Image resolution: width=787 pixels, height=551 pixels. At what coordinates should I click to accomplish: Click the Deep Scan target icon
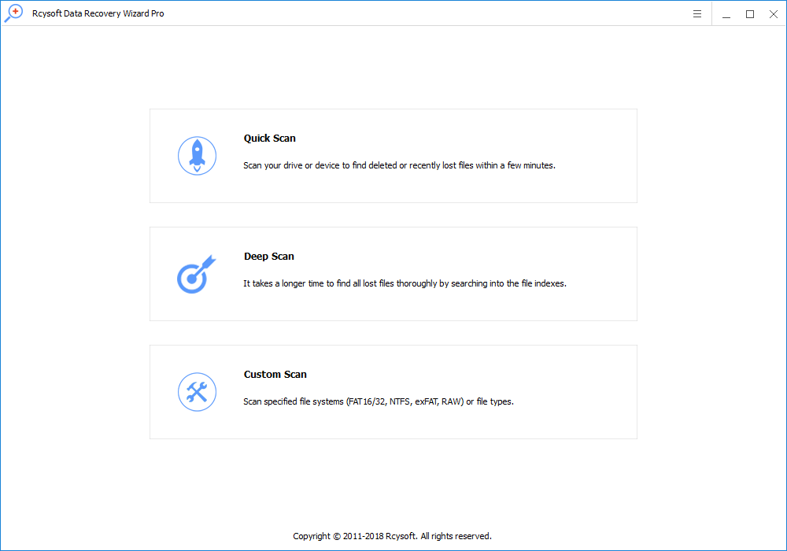click(195, 274)
